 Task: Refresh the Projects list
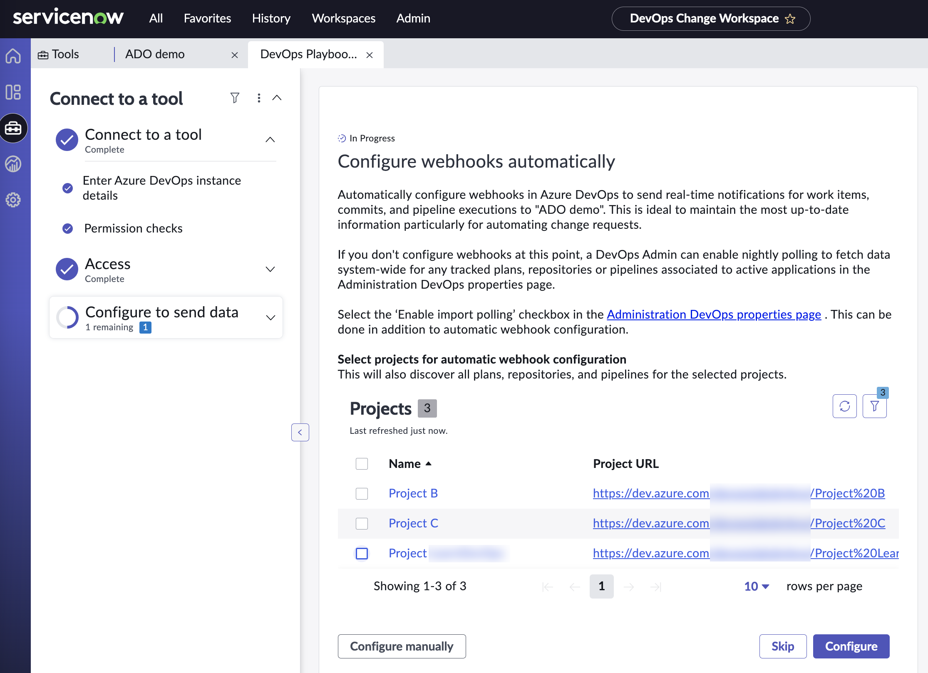tap(845, 406)
